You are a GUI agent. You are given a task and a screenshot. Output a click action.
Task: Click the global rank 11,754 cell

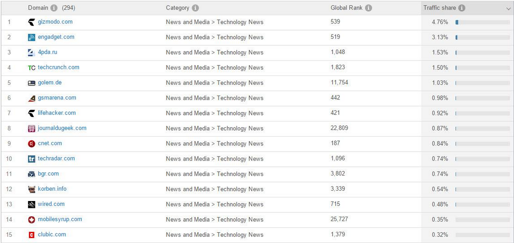[339, 82]
